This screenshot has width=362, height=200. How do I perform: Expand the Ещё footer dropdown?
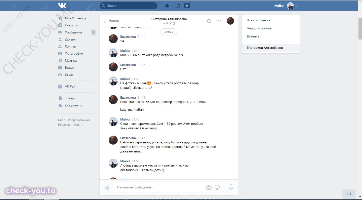click(x=78, y=125)
